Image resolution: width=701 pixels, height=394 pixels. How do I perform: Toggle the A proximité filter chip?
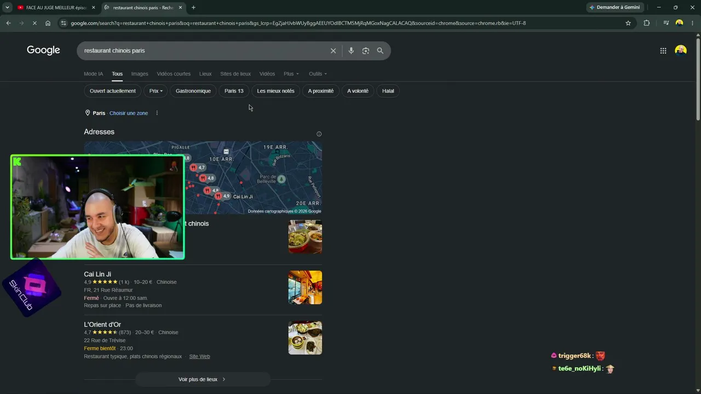point(321,91)
